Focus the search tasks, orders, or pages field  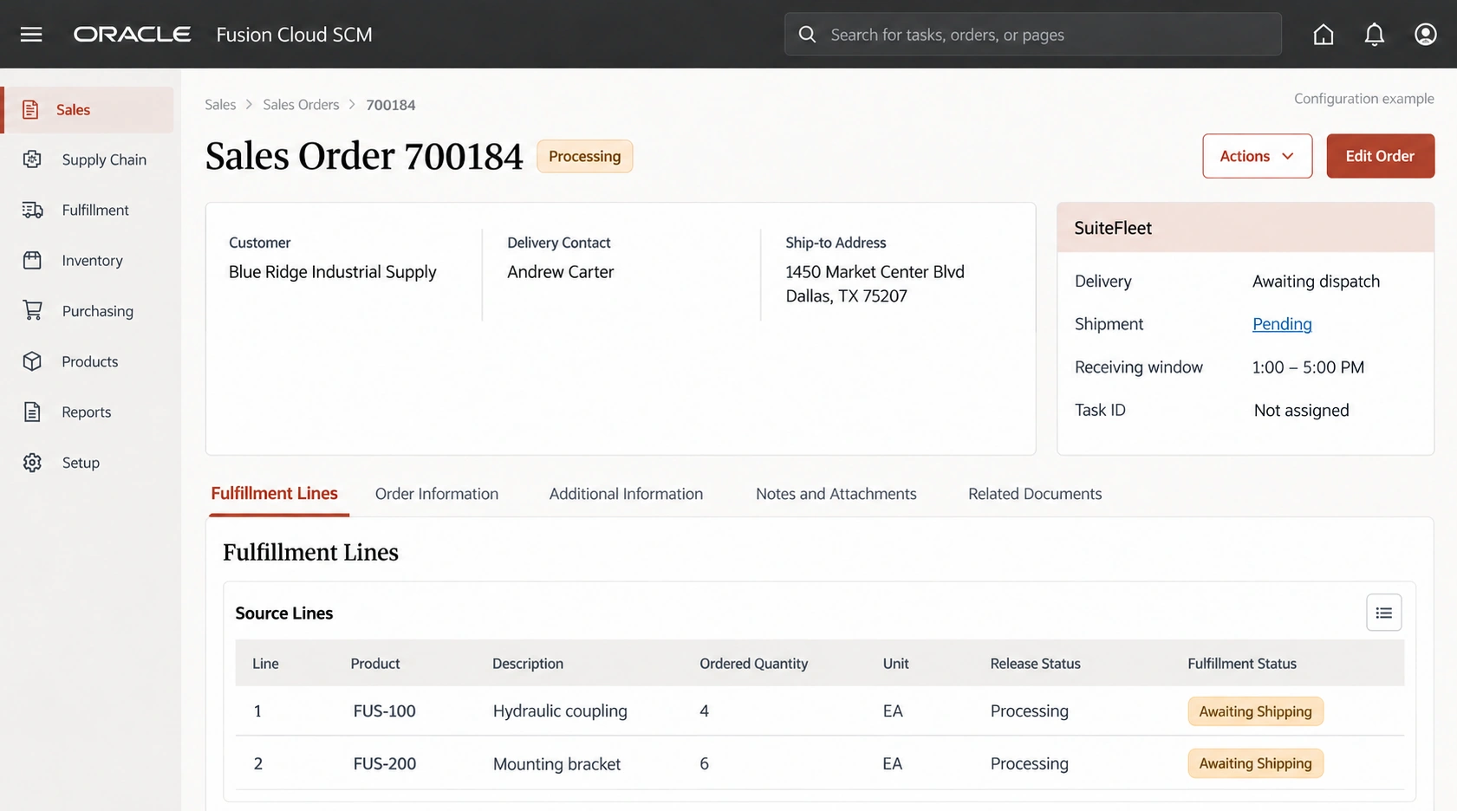click(1033, 35)
